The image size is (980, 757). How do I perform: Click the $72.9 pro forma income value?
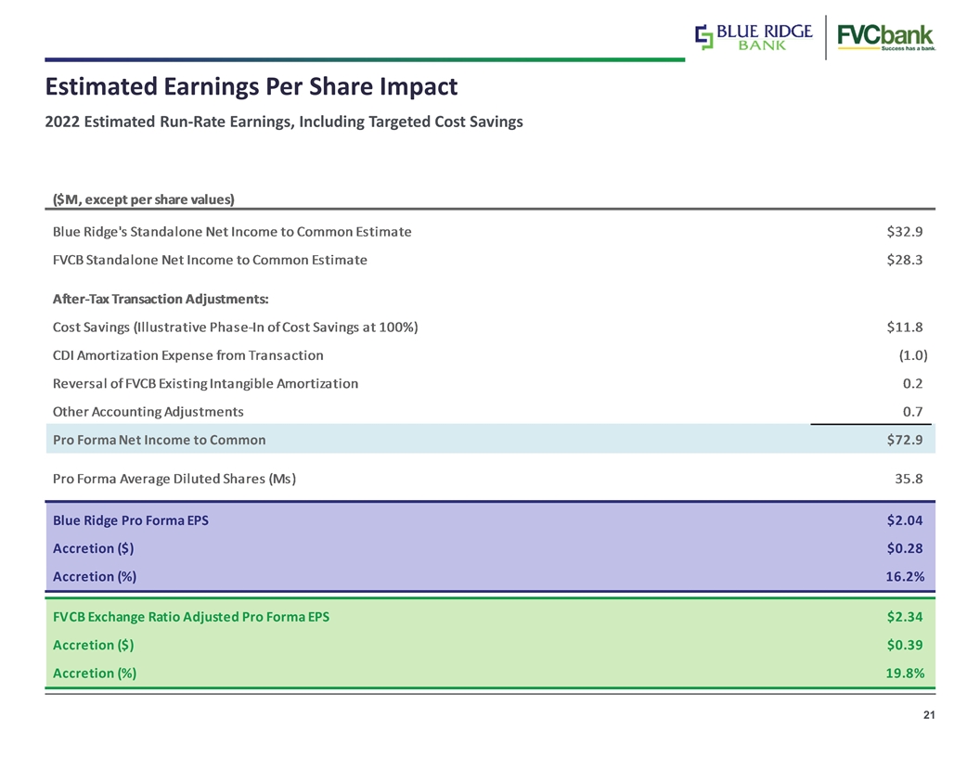(x=905, y=440)
